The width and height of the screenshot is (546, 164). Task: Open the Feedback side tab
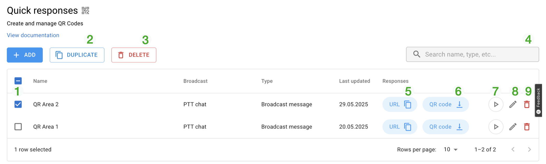click(x=538, y=100)
